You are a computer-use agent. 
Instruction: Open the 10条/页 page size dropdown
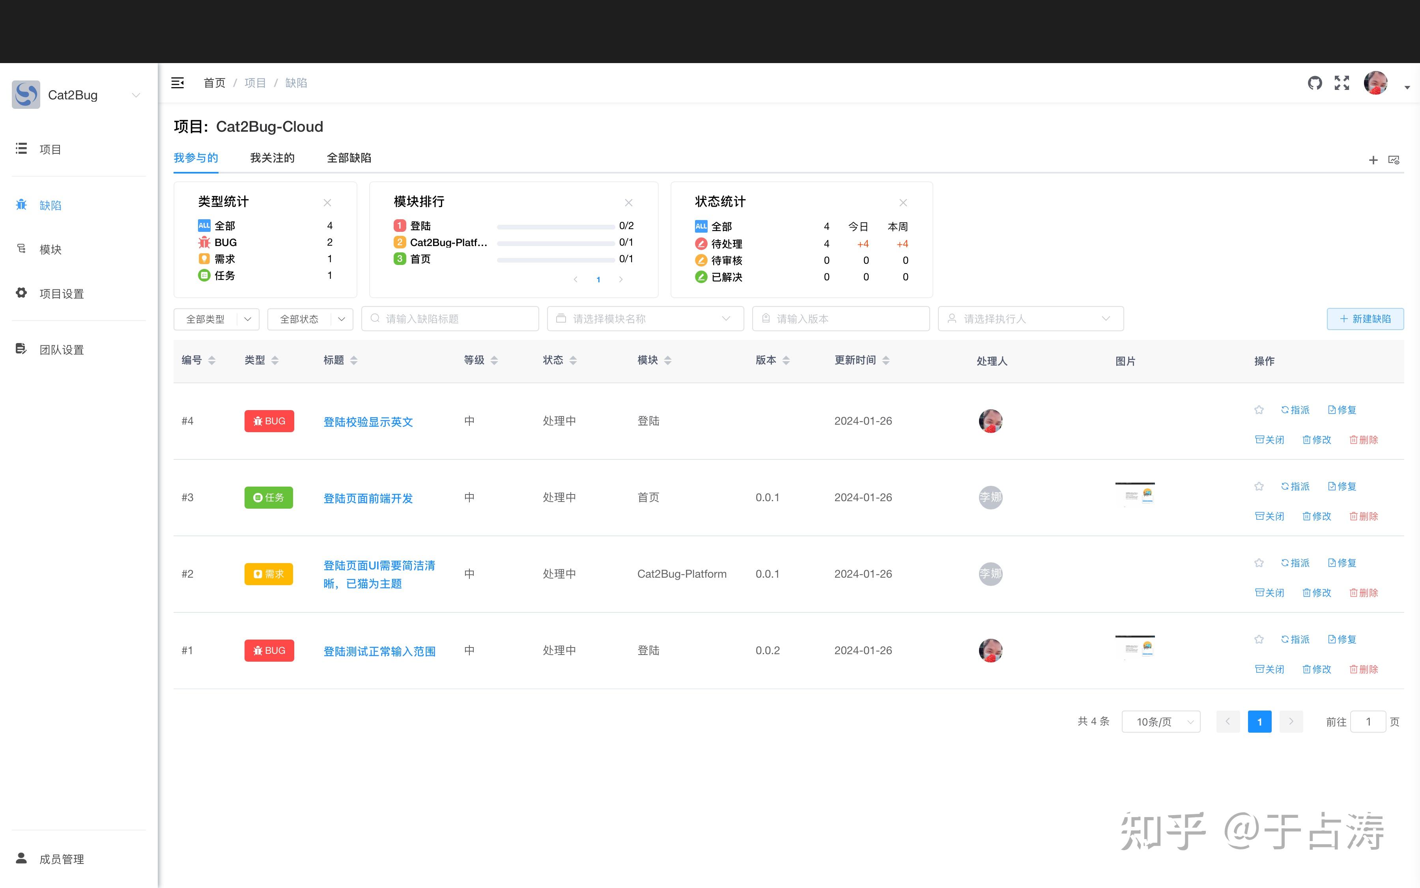pyautogui.click(x=1160, y=721)
